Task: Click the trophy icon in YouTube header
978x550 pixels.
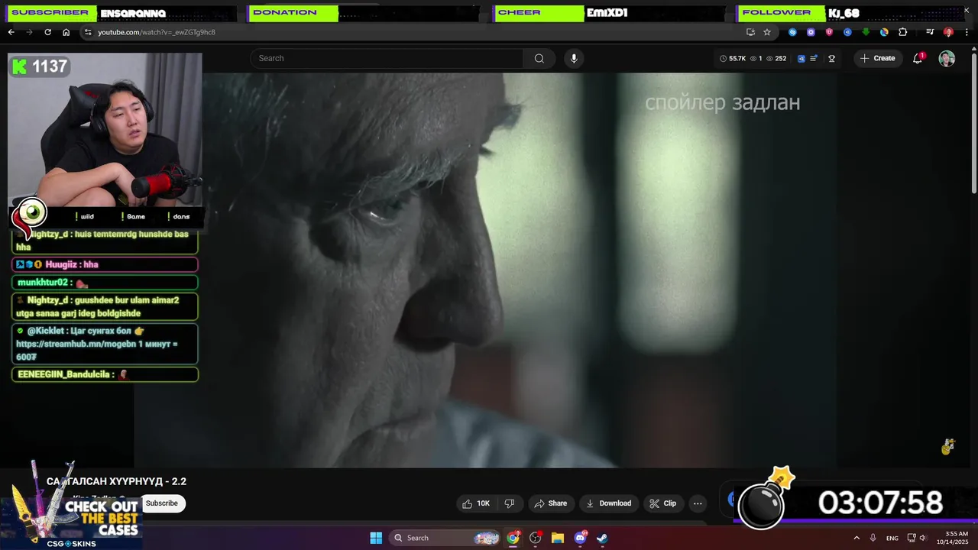Action: point(831,58)
